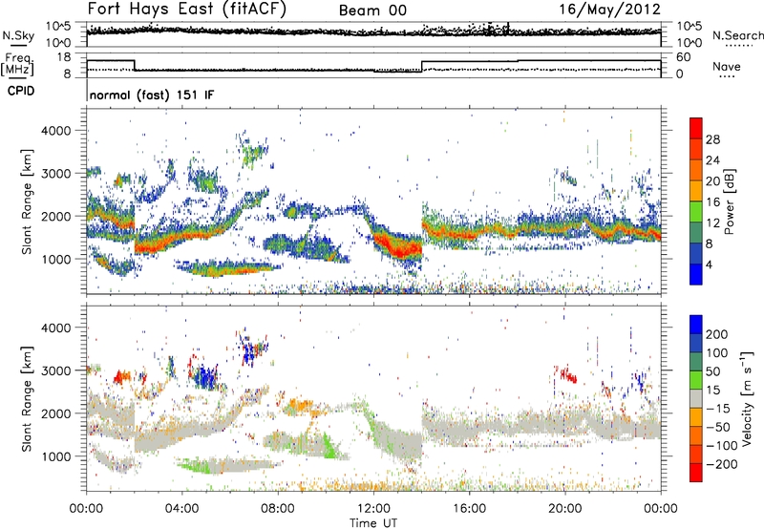Click the "4000" tick on velocity panel axis
Image resolution: width=764 pixels, height=529 pixels.
click(56, 328)
